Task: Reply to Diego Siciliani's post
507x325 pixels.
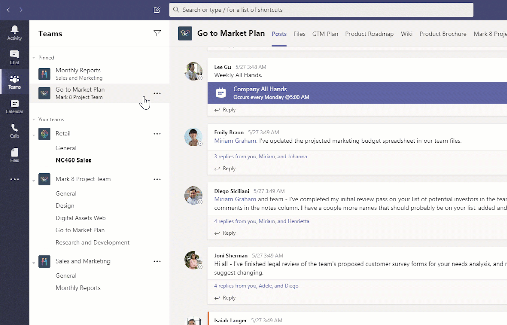Action: pos(225,233)
